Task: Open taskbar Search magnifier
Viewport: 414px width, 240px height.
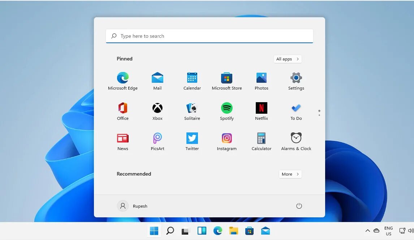Action: [x=170, y=231]
